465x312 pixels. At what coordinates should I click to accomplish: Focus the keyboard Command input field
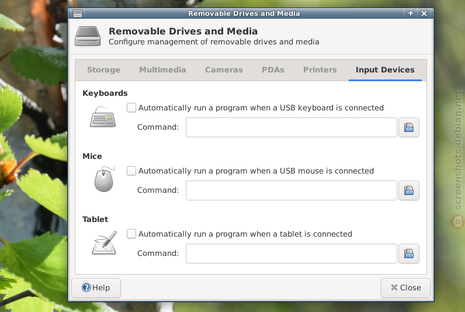(292, 127)
